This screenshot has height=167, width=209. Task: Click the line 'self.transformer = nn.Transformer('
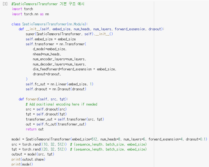[56, 44]
